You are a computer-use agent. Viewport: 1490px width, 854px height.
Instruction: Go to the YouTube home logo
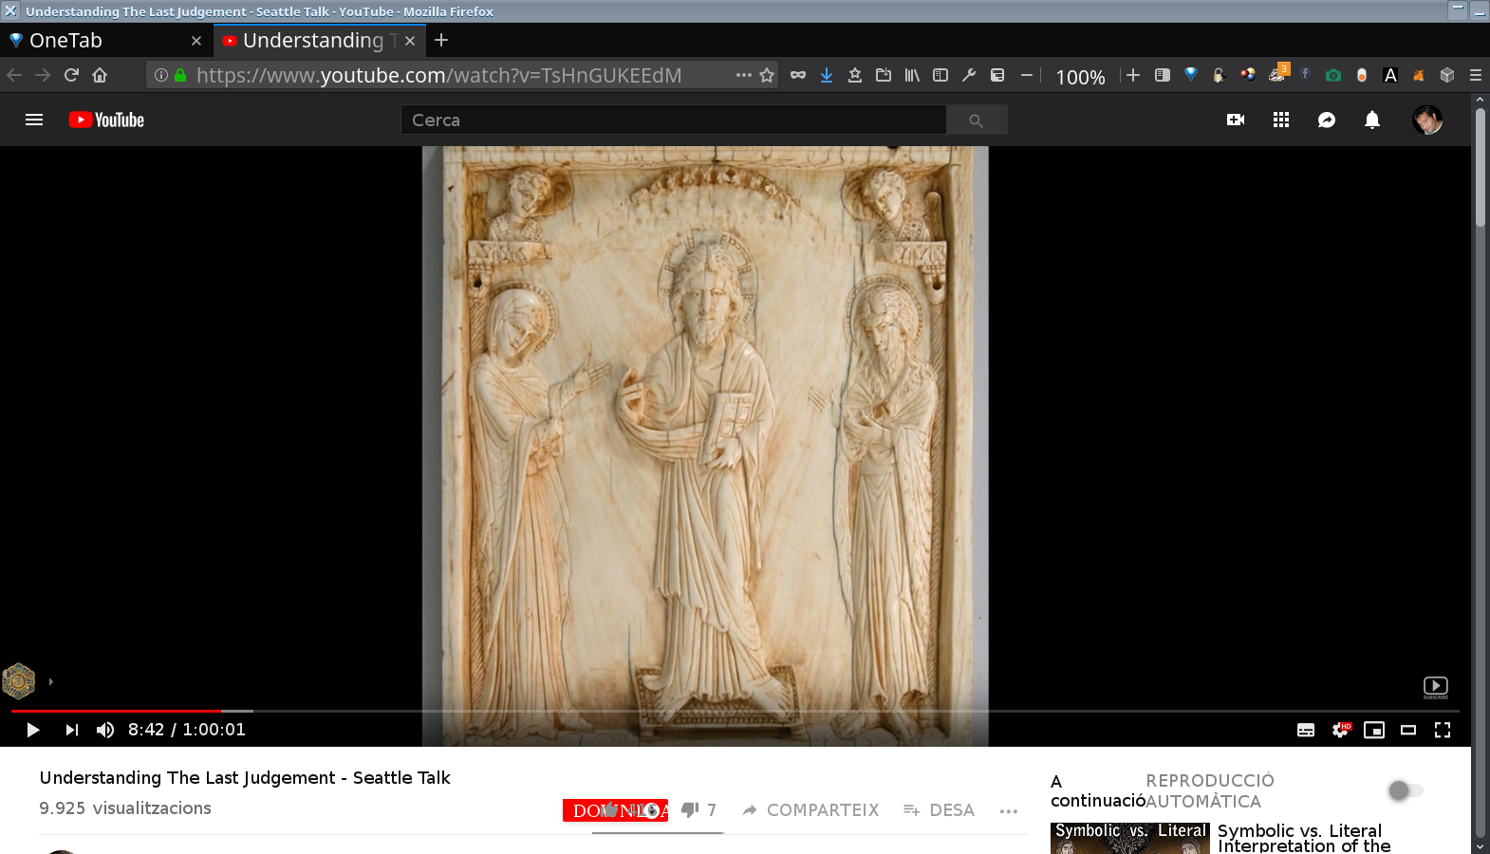tap(106, 120)
